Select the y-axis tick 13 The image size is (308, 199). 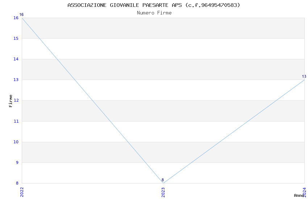pyautogui.click(x=16, y=80)
